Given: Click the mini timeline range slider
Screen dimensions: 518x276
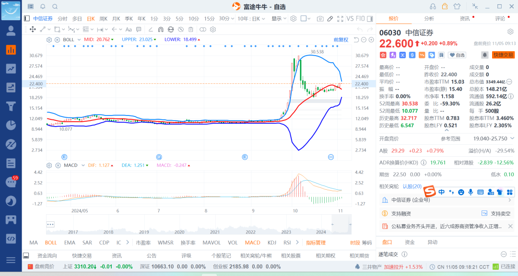Looking at the screenshot, I should 341,224.
